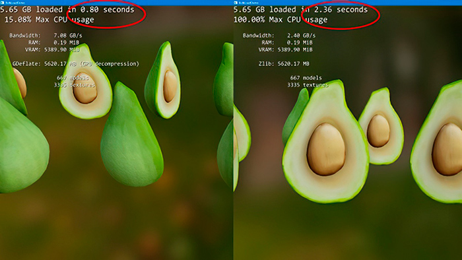
Task: Click the right window's RAM 0.19 MiB reading
Action: 287,43
